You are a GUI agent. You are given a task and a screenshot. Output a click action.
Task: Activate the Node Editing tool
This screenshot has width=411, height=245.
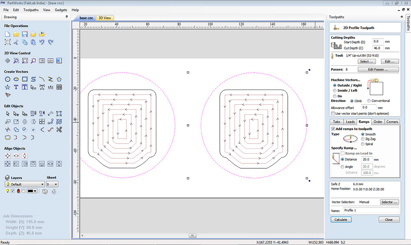coord(16,114)
